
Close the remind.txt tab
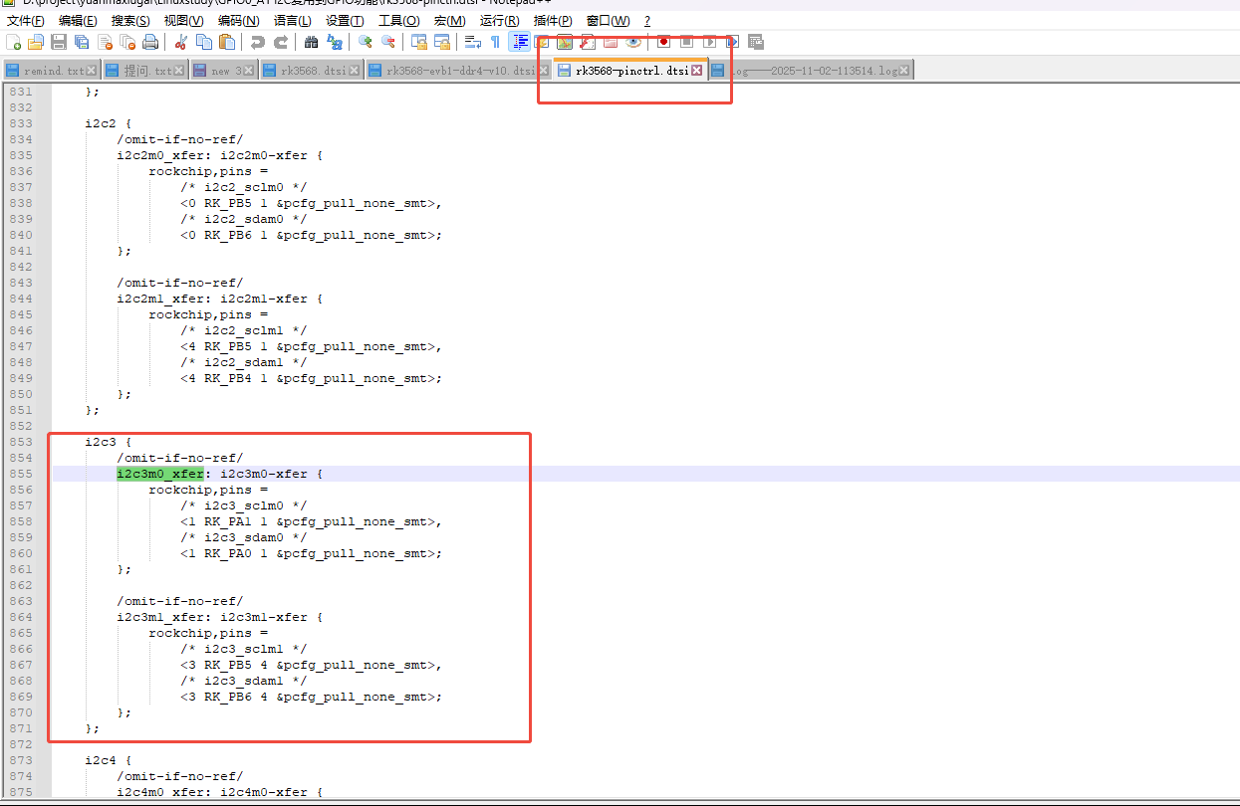click(x=92, y=71)
